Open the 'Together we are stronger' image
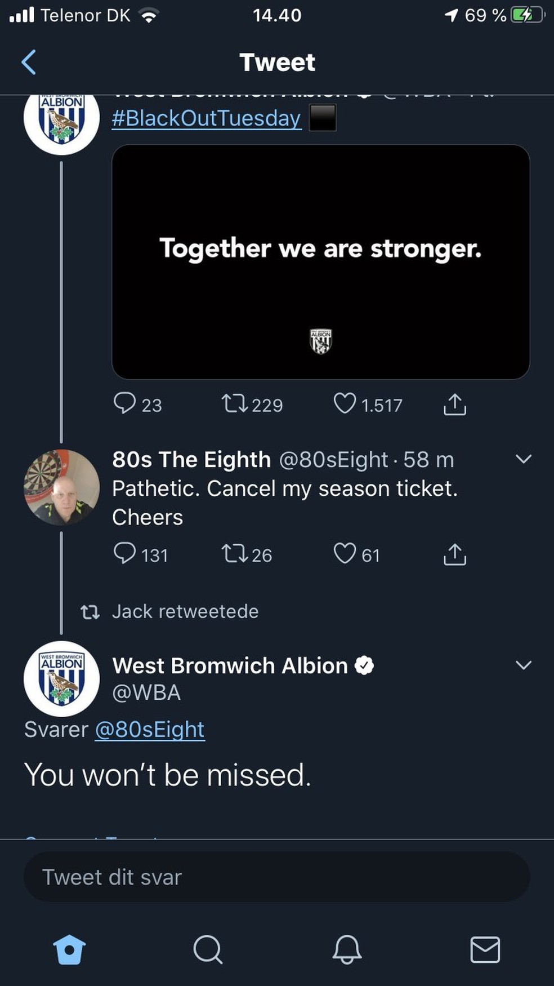 pyautogui.click(x=320, y=262)
